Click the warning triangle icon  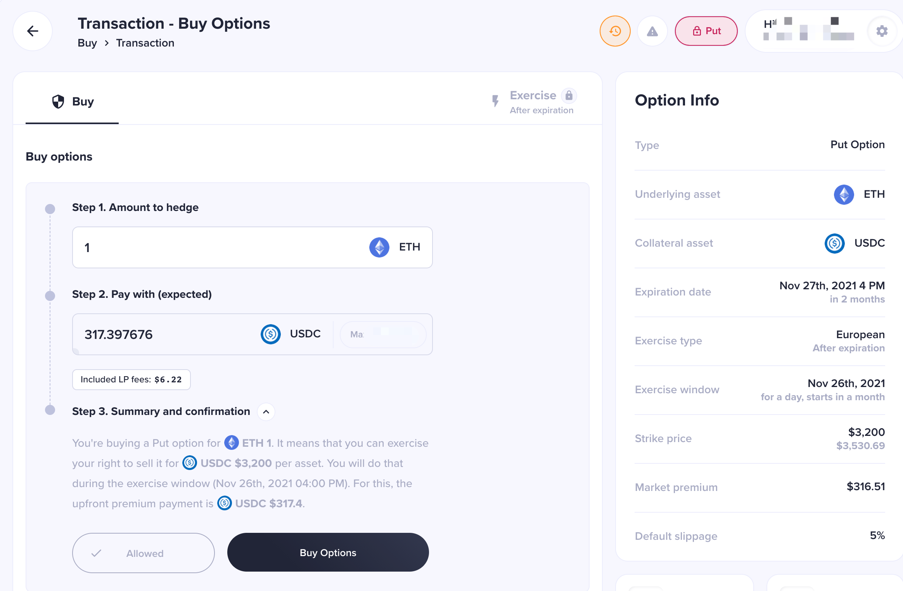pyautogui.click(x=652, y=31)
